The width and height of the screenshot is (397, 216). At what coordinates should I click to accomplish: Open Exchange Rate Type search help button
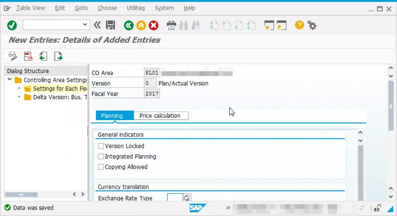pyautogui.click(x=187, y=198)
